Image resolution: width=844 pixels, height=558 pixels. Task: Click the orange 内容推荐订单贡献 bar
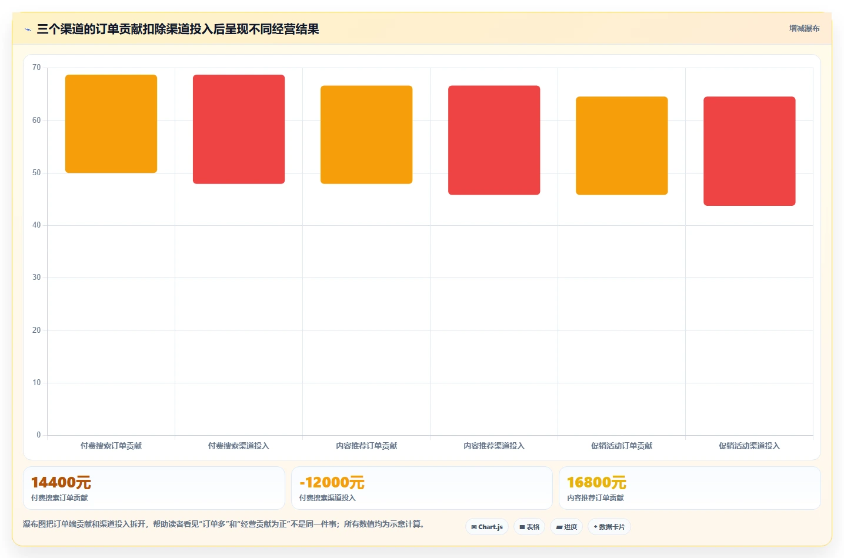(366, 135)
